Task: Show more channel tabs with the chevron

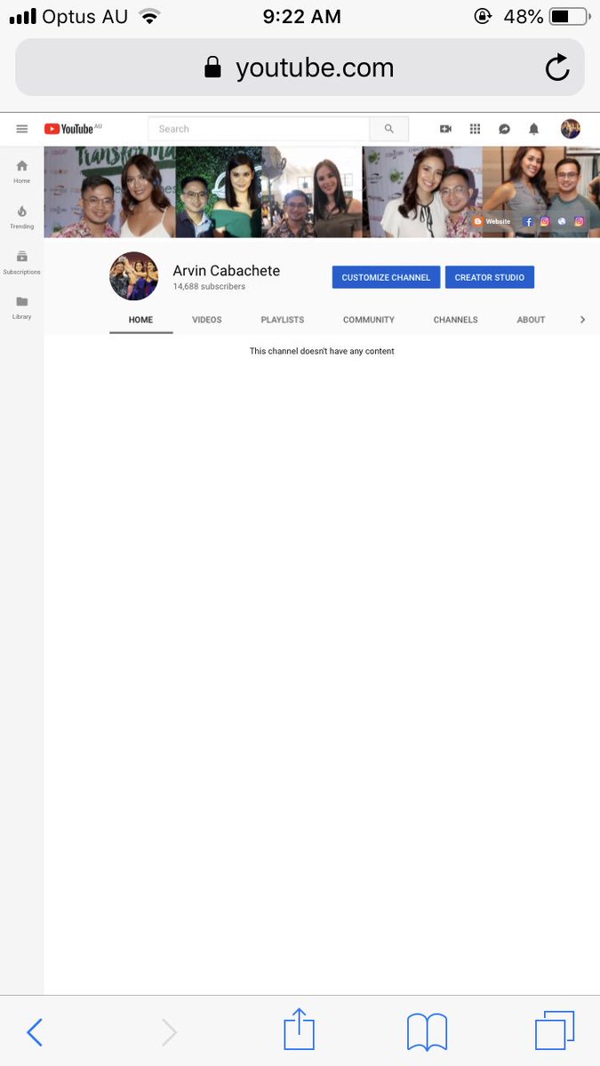Action: pyautogui.click(x=582, y=320)
